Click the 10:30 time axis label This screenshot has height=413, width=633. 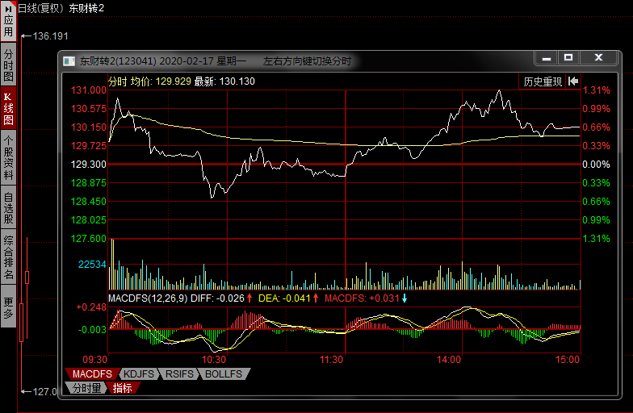click(214, 360)
